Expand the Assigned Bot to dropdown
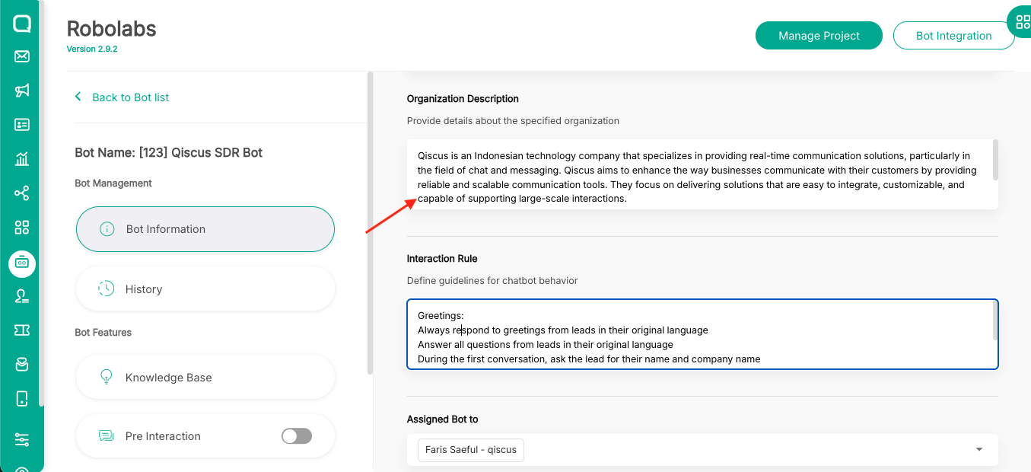Viewport: 1031px width, 472px height. (979, 450)
